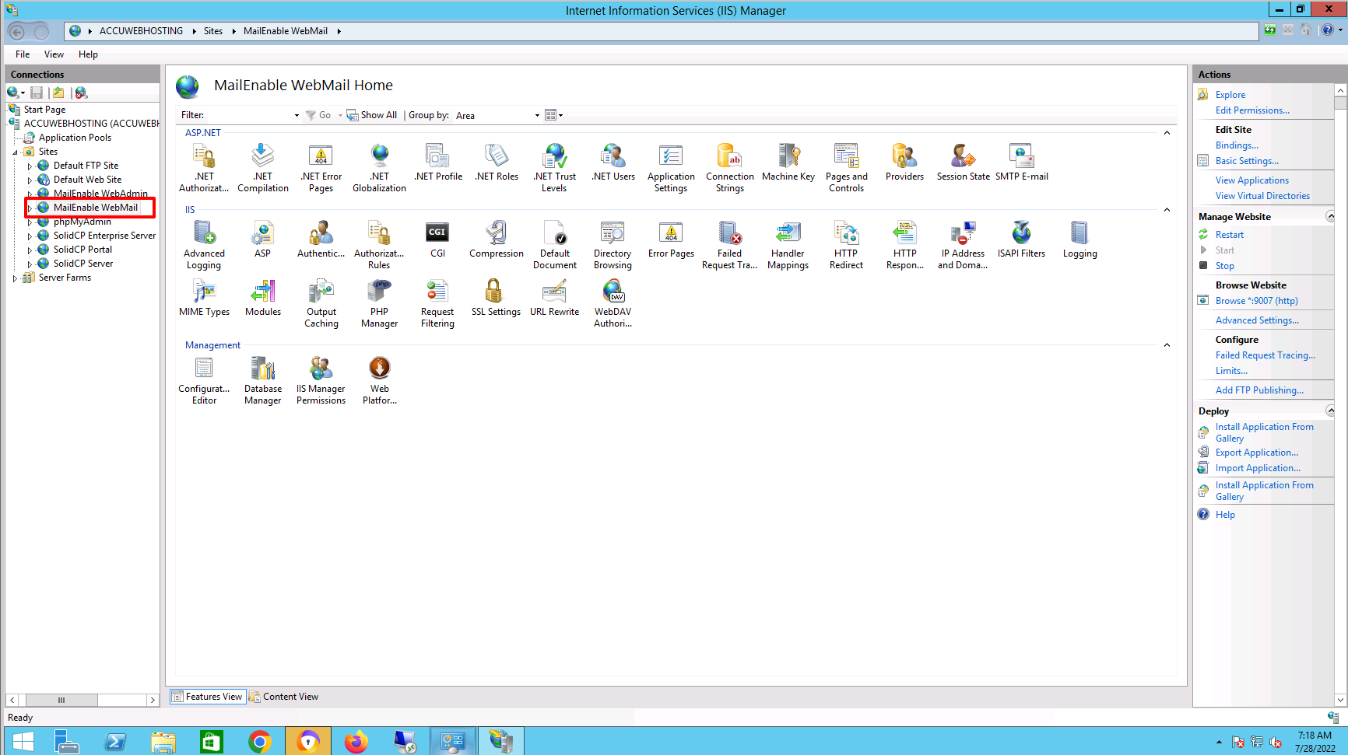Select phpMyAdmin site in tree
The width and height of the screenshot is (1348, 755).
82,222
